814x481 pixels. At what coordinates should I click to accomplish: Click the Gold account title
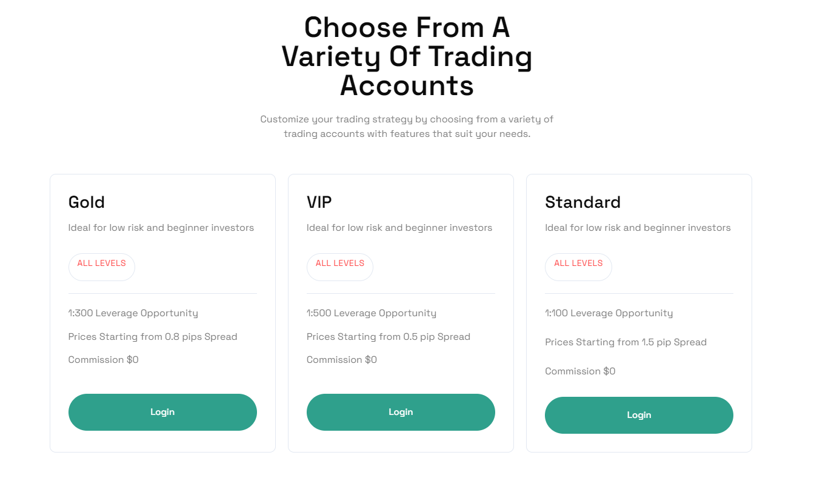86,202
